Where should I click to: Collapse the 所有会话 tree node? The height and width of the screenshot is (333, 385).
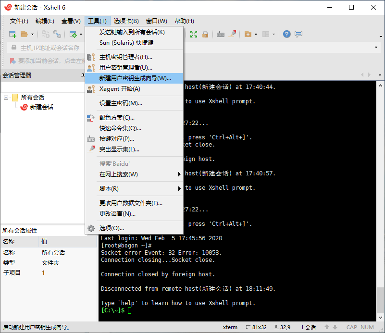[6, 98]
